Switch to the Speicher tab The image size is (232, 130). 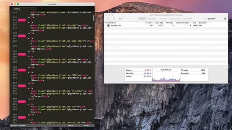click(152, 19)
